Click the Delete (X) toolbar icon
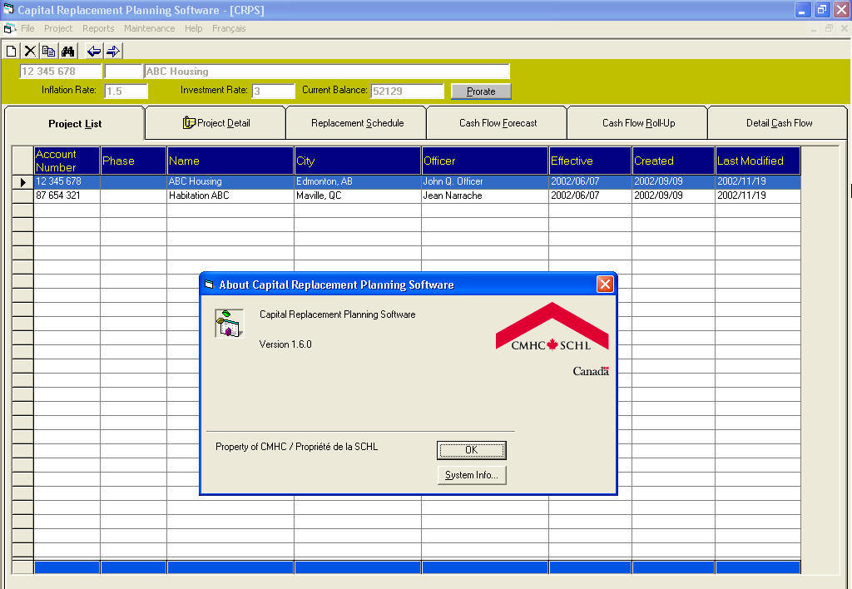Screen dimensions: 852x589 [30, 51]
